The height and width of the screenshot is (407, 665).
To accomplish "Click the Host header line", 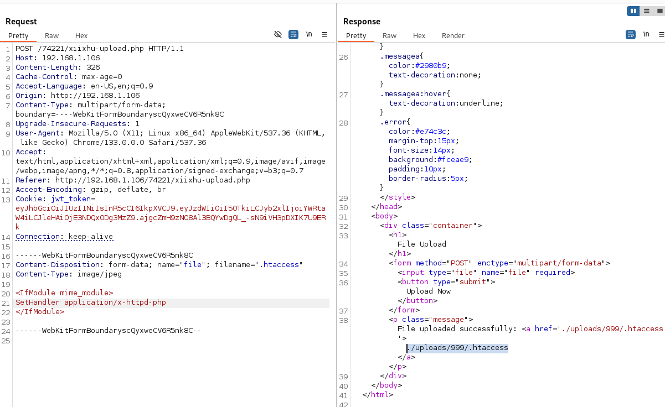I will 58,58.
